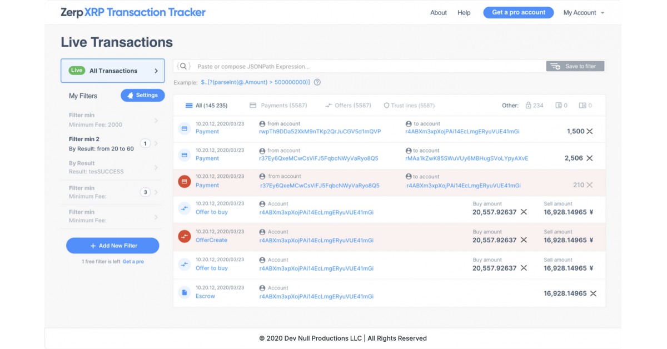Click the OfferCreate transaction type link
The height and width of the screenshot is (349, 667).
click(x=211, y=240)
